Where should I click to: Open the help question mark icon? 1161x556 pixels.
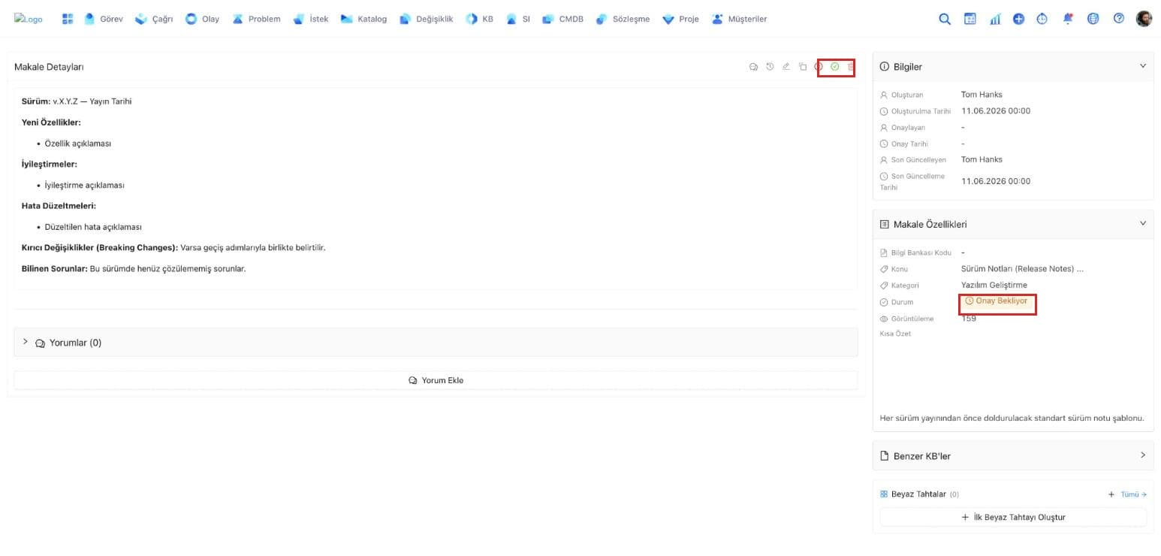coord(1118,19)
